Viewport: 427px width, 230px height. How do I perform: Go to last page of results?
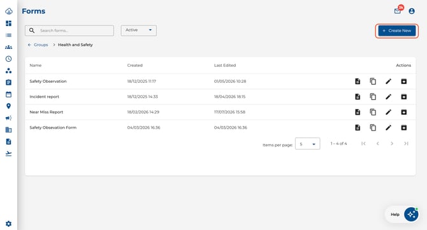click(x=406, y=143)
